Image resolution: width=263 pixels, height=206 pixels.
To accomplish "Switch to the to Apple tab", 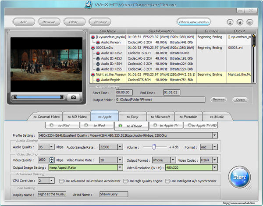I will pos(105,116).
